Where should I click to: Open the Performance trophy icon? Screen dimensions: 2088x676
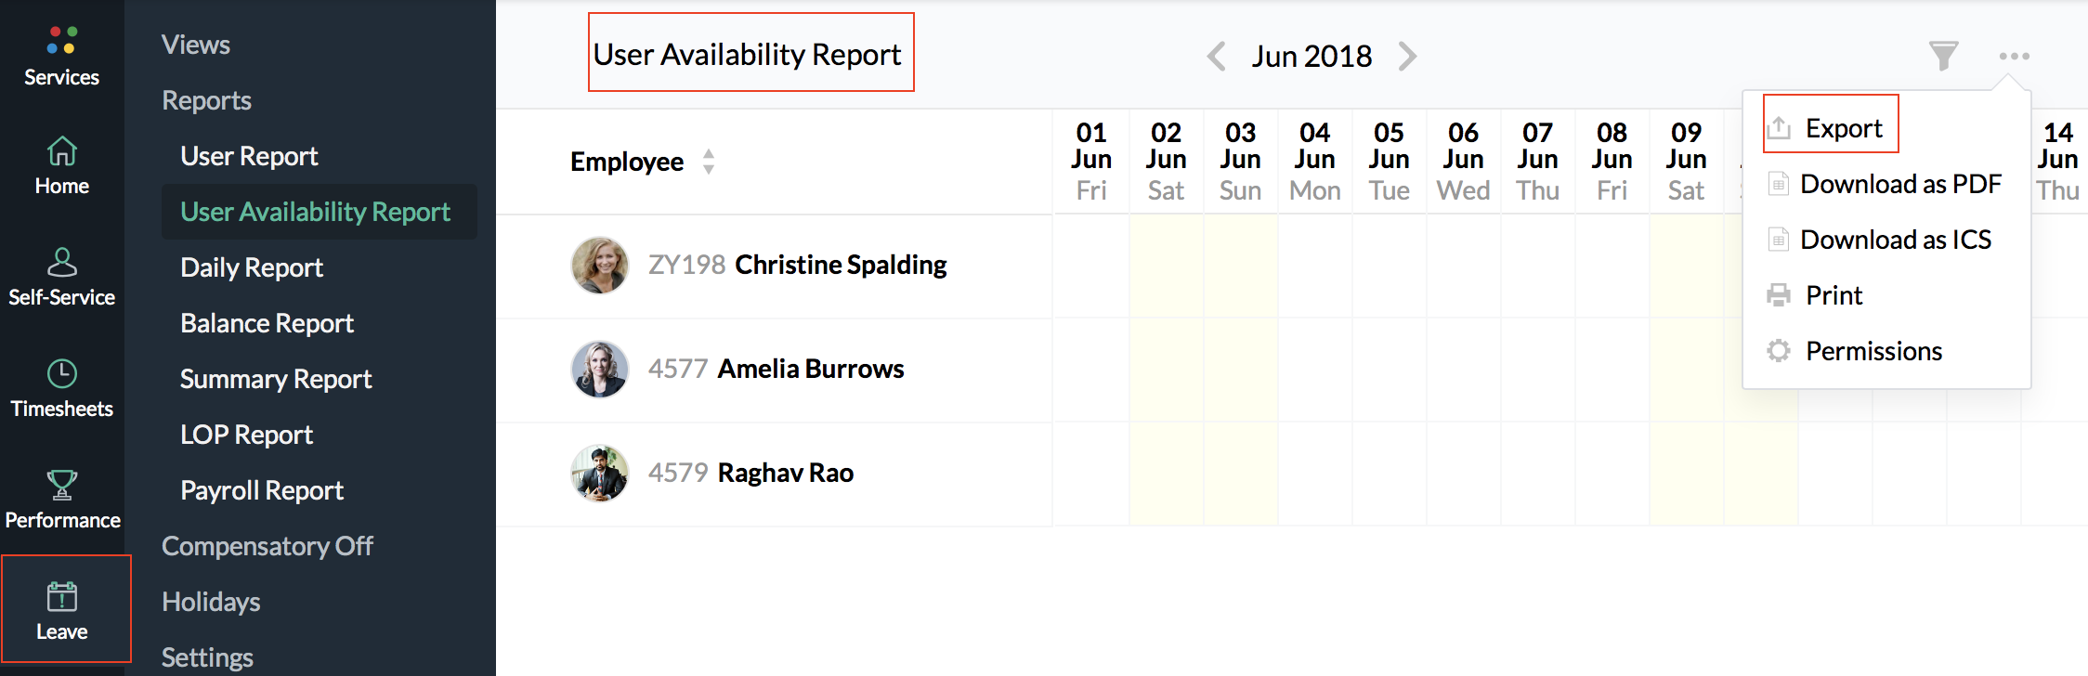[x=61, y=485]
